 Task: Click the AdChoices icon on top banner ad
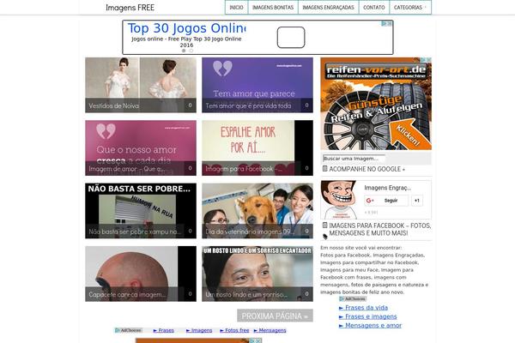pyautogui.click(x=384, y=23)
